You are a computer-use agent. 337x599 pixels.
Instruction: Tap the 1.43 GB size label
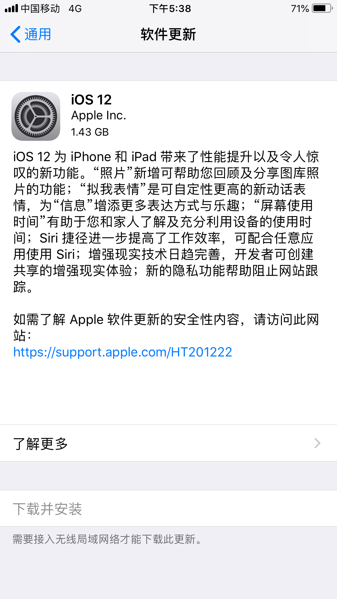pos(90,132)
